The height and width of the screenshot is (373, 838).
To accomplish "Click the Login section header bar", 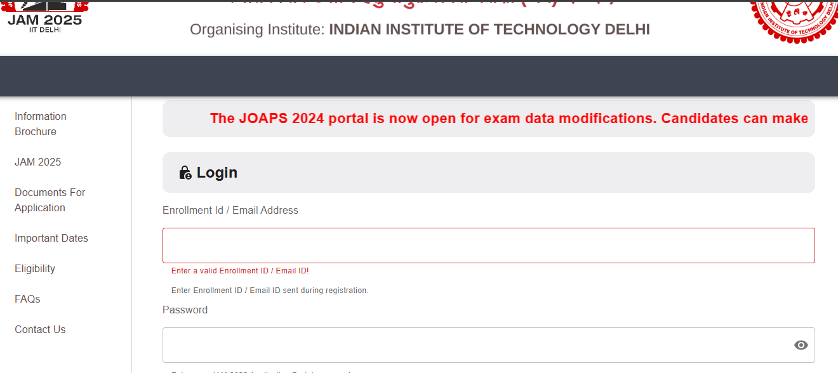I will (x=488, y=172).
